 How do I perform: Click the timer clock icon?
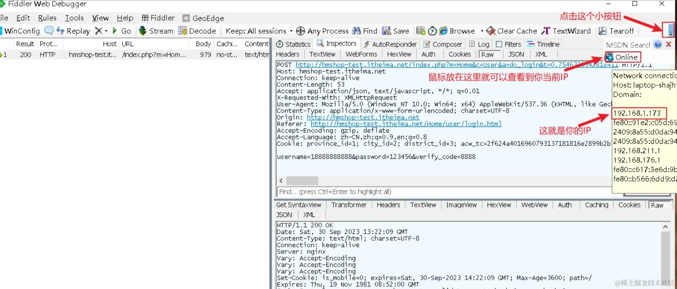pos(432,31)
